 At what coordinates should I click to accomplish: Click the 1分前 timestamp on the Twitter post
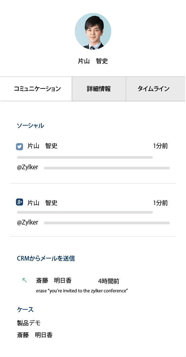click(160, 146)
